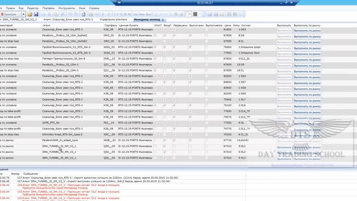Toggle Разрешено checkbox in Открытие Лонг row
This screenshot has height=201, width=357.
point(174,53)
